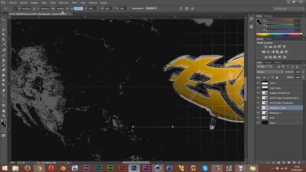
Task: Open the Filtro menu
Action: [x=75, y=3]
